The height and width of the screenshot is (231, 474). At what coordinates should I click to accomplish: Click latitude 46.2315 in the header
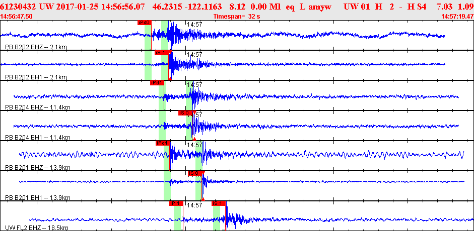click(167, 7)
